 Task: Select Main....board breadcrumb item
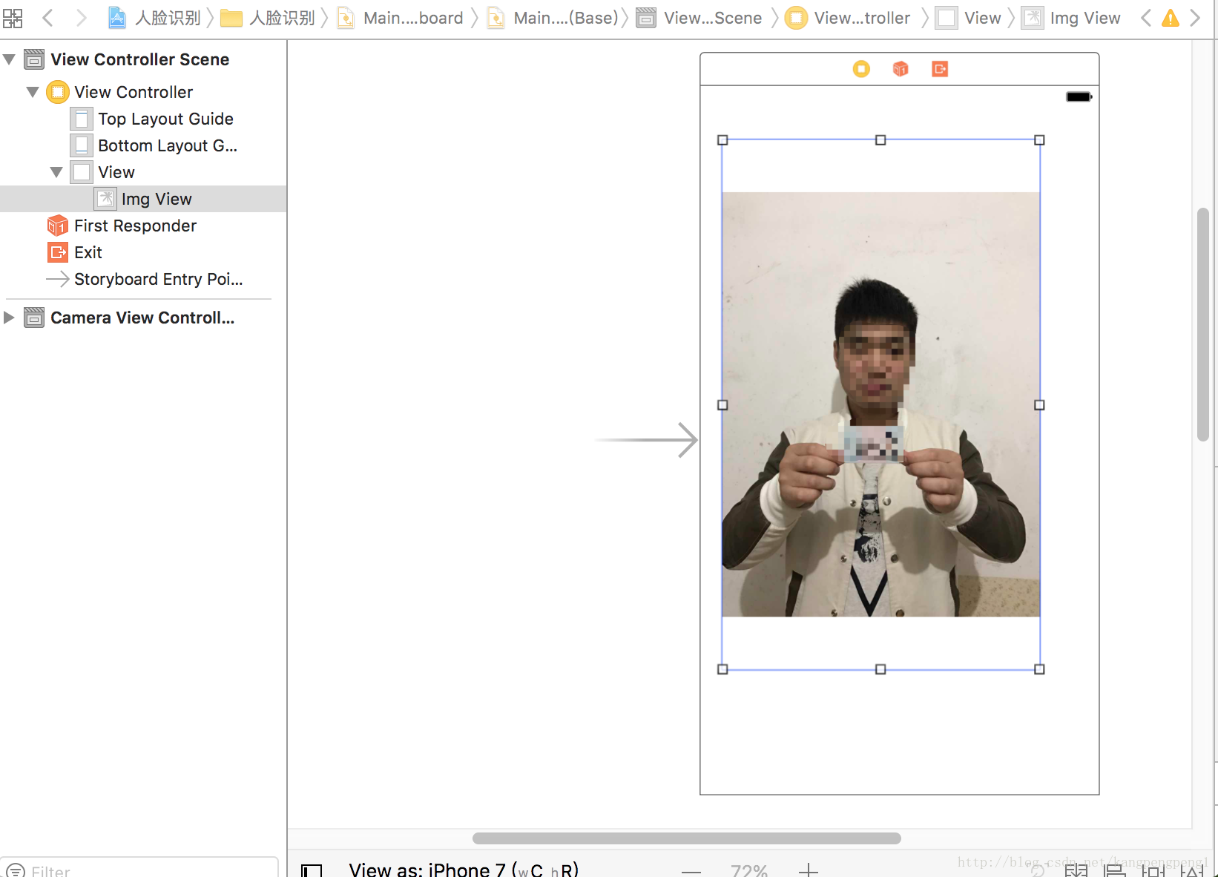401,18
